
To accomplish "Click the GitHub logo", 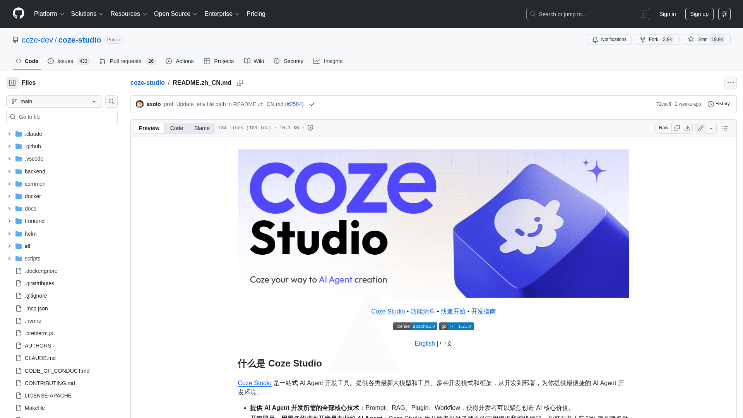I will pyautogui.click(x=18, y=14).
